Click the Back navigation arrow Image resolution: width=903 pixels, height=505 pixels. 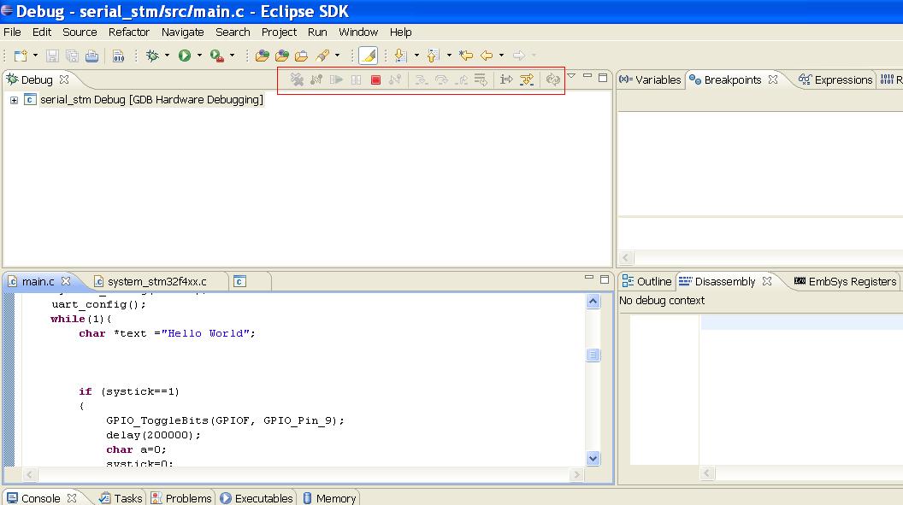(x=487, y=56)
